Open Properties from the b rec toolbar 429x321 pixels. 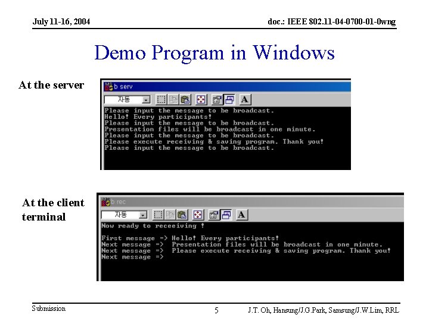pos(214,215)
